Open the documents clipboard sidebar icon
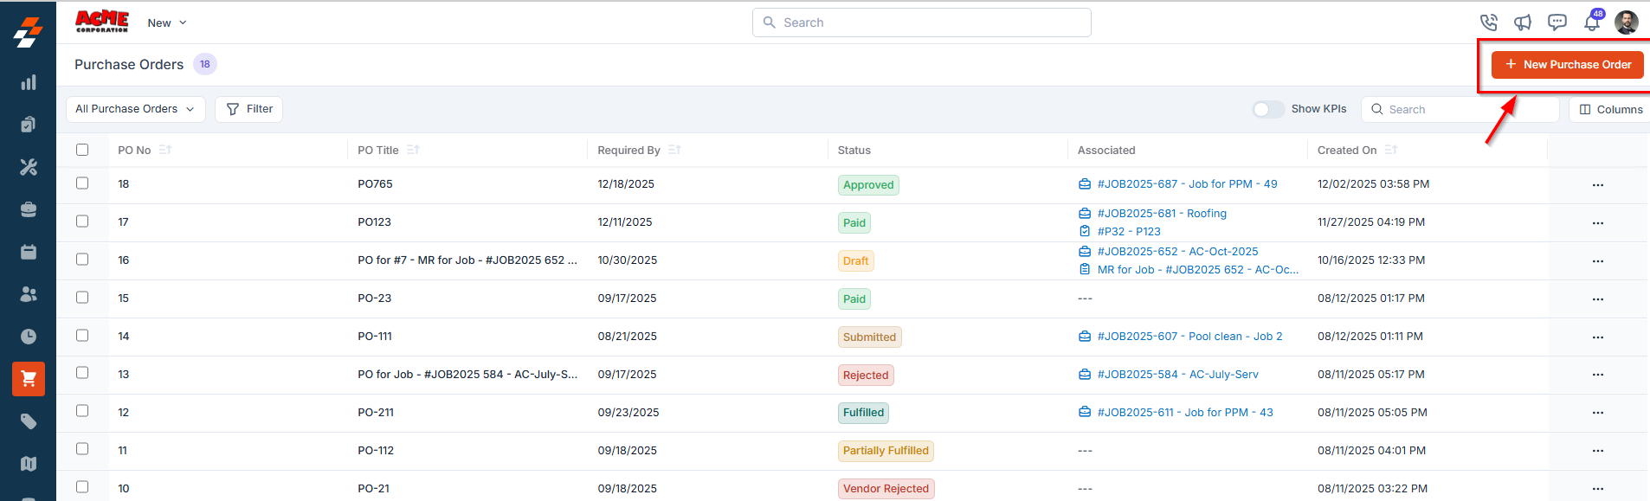This screenshot has height=501, width=1650. point(29,125)
